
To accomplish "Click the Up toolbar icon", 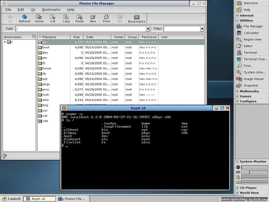I will tap(10, 19).
